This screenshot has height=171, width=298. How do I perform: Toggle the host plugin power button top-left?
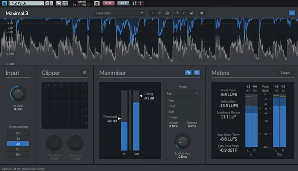(x=4, y=3)
